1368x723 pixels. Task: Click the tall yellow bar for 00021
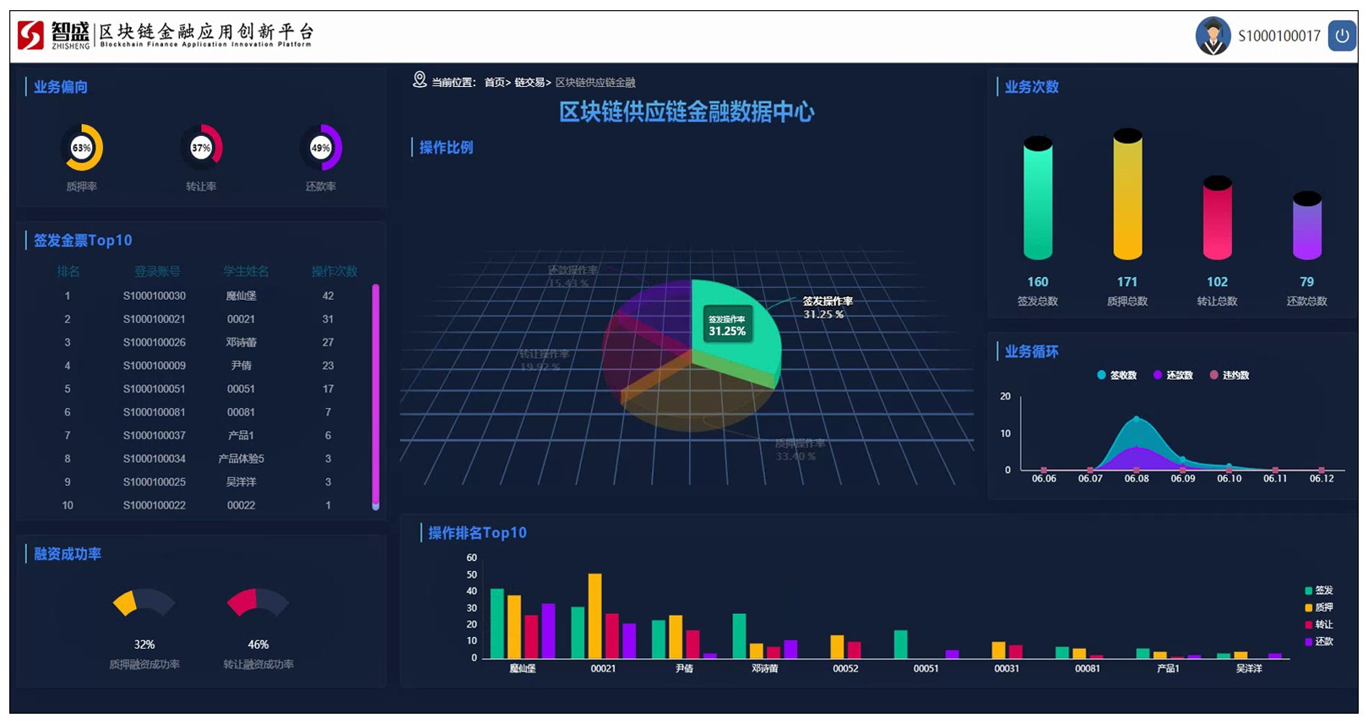tap(594, 616)
